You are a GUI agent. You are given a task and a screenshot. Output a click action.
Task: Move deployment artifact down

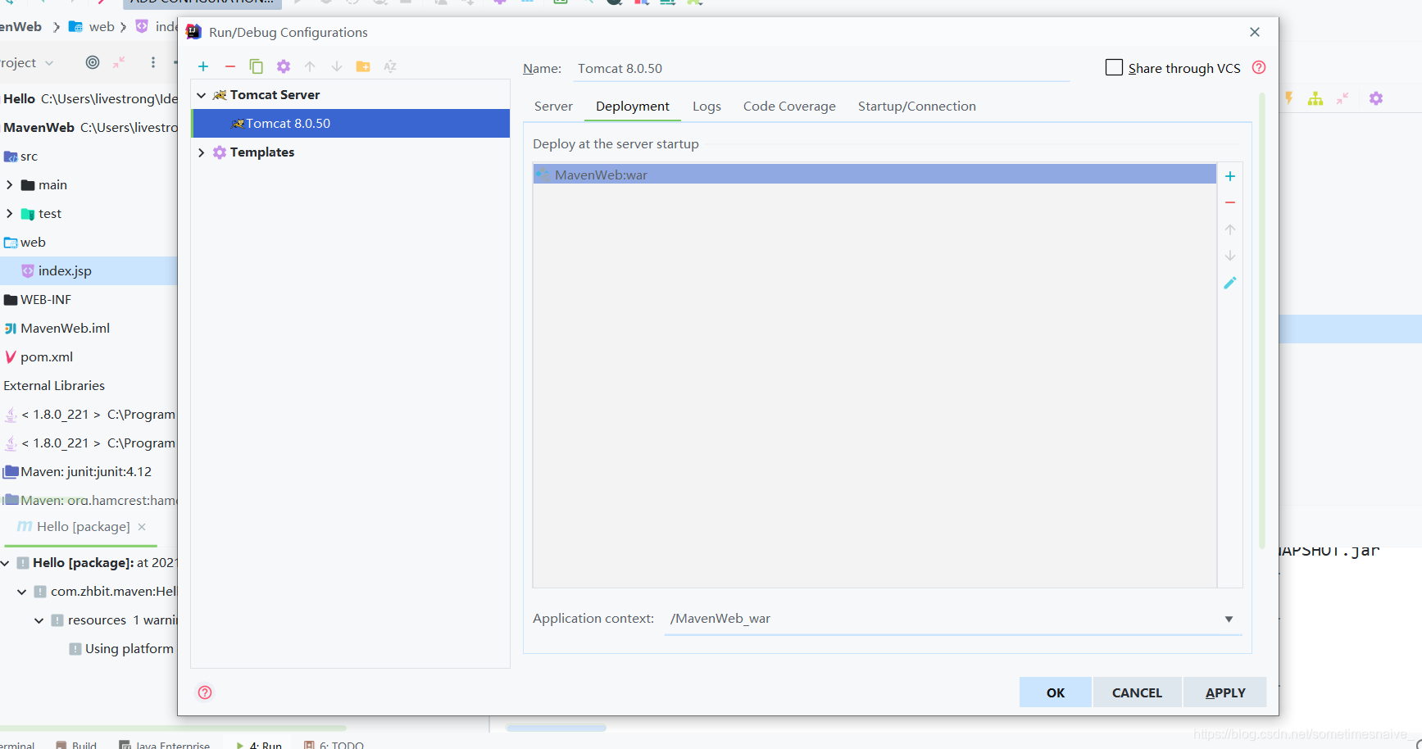(x=1230, y=256)
